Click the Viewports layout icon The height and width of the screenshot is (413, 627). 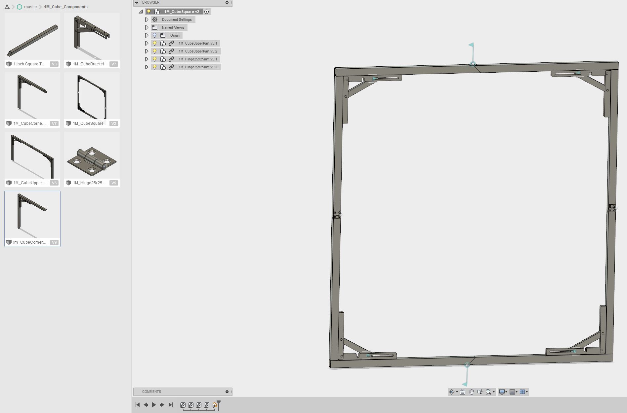point(522,392)
